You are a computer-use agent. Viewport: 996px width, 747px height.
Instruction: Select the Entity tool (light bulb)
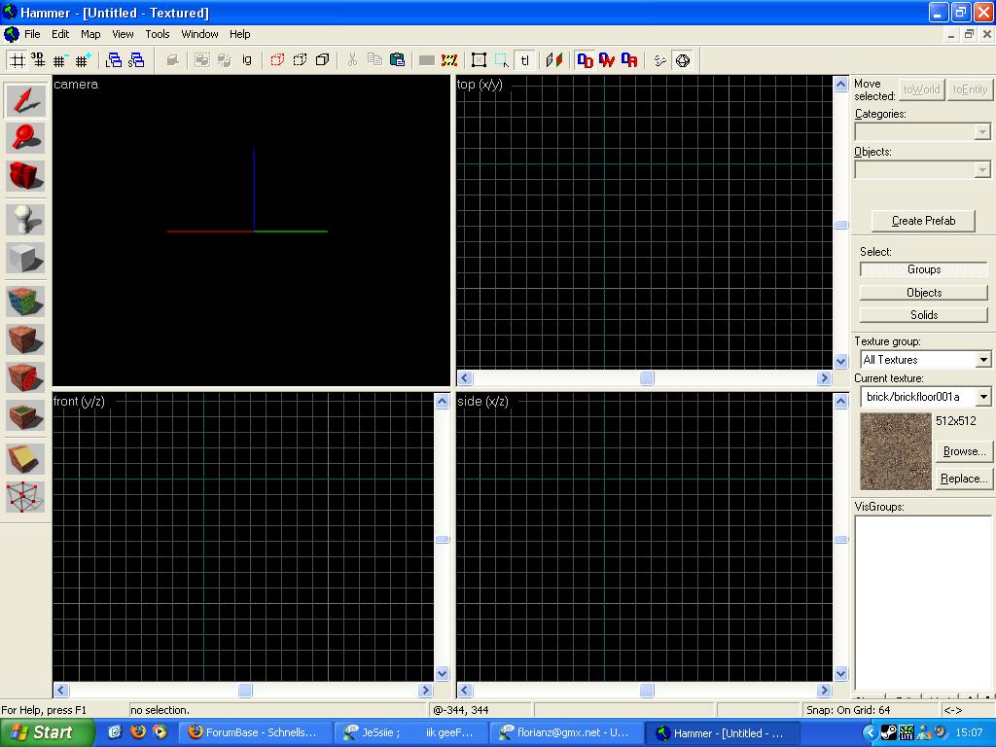click(x=25, y=220)
